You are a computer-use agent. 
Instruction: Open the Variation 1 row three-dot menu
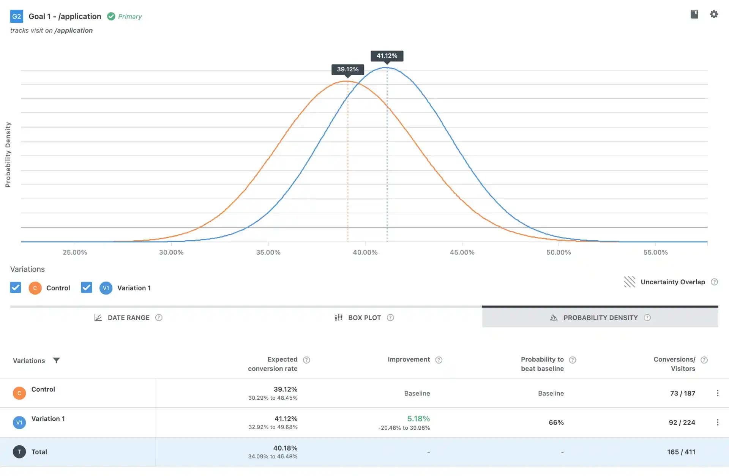pos(717,422)
